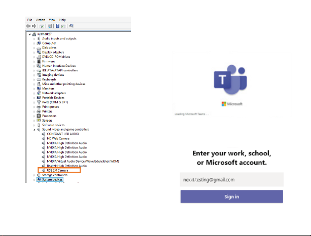Open the Properties toolbar icon
Image resolution: width=311 pixels, height=236 pixels.
pyautogui.click(x=50, y=26)
